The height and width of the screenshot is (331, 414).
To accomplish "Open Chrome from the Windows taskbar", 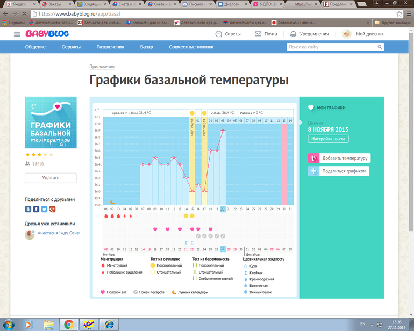I will click(x=68, y=324).
